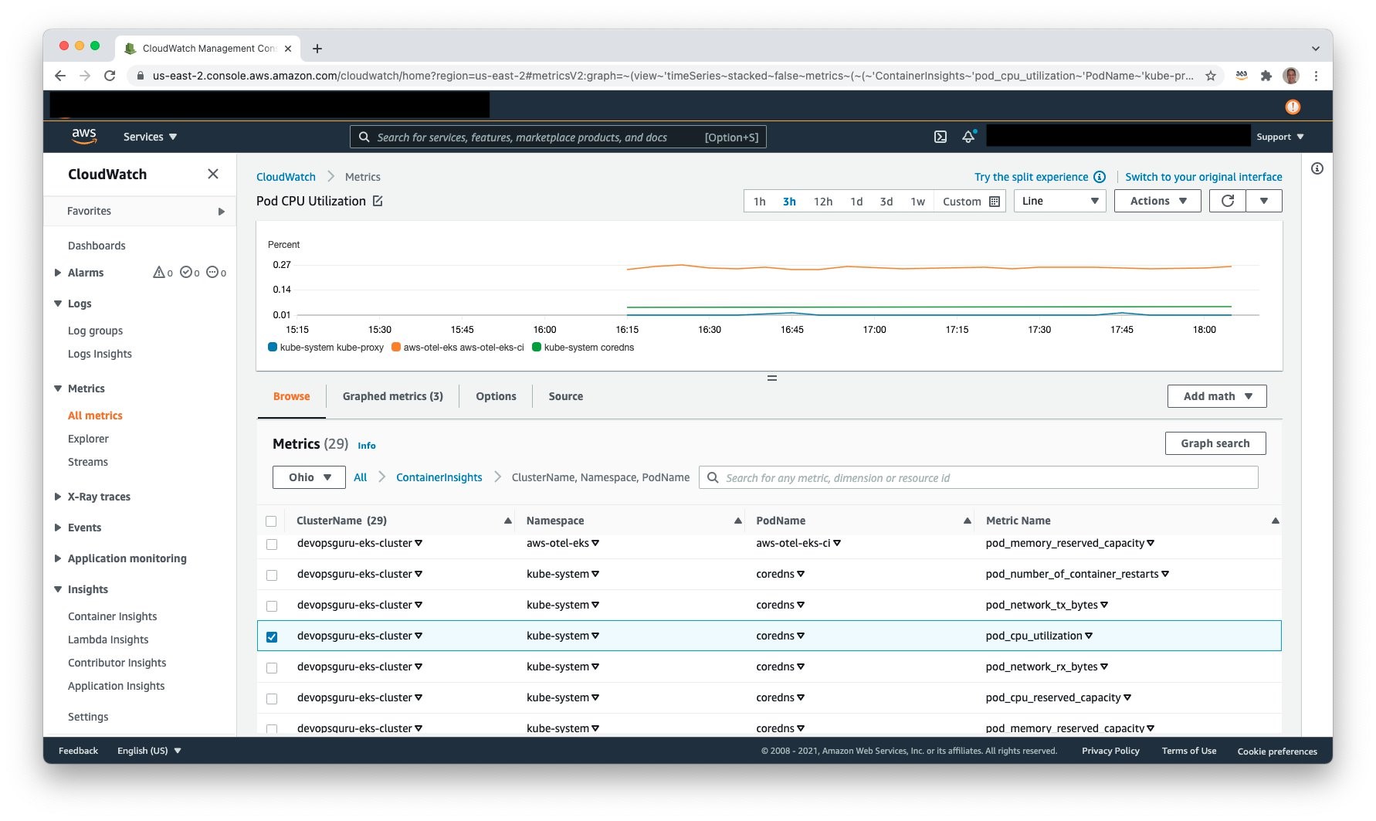Click the AWS logo home icon
Viewport: 1376px width, 821px height.
click(84, 136)
